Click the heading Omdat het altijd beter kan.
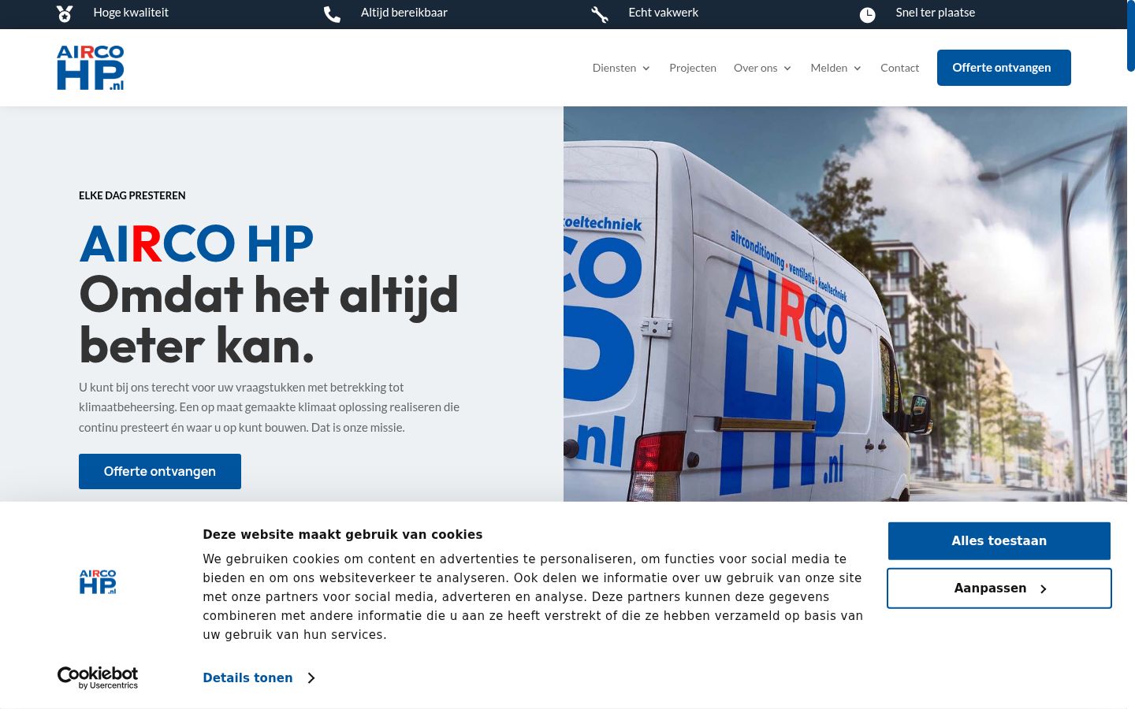Image resolution: width=1135 pixels, height=709 pixels. (269, 320)
